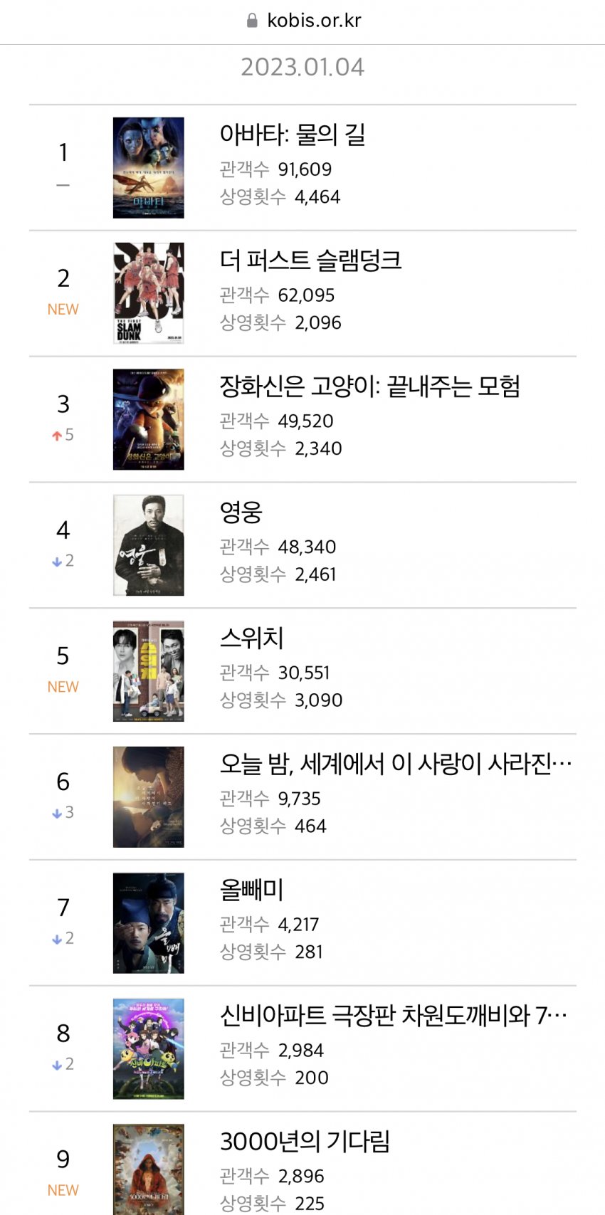Tap the 올빼미 title text

tap(251, 890)
